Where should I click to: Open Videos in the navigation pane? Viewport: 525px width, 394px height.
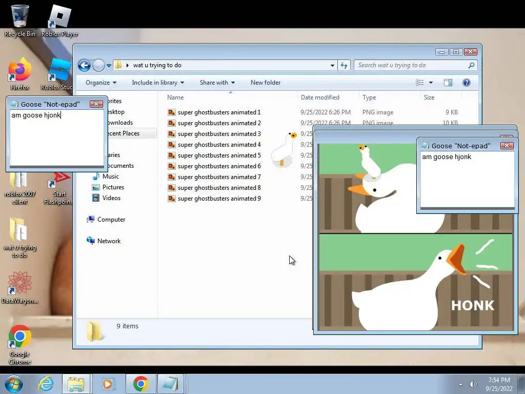click(x=106, y=198)
